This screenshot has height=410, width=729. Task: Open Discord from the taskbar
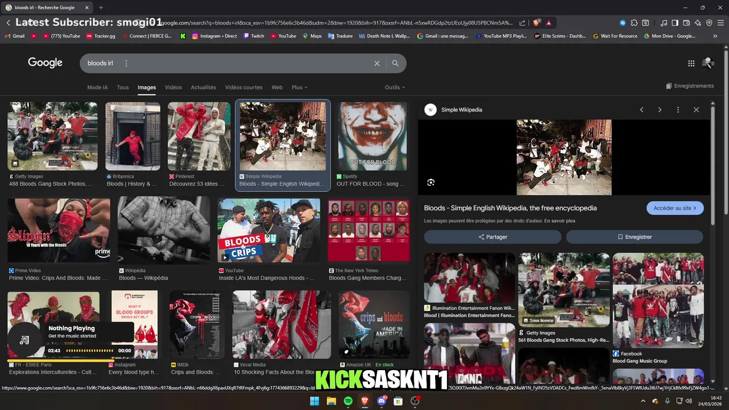(382, 401)
